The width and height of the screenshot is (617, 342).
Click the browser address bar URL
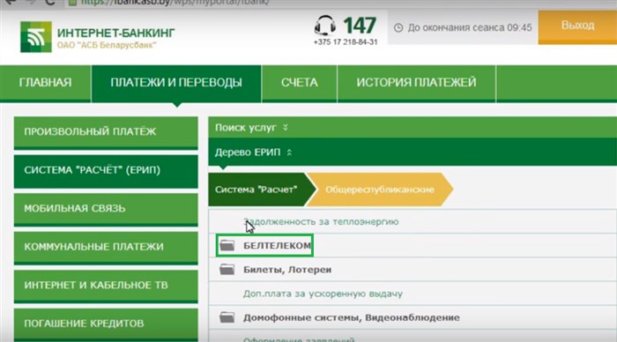point(175,3)
